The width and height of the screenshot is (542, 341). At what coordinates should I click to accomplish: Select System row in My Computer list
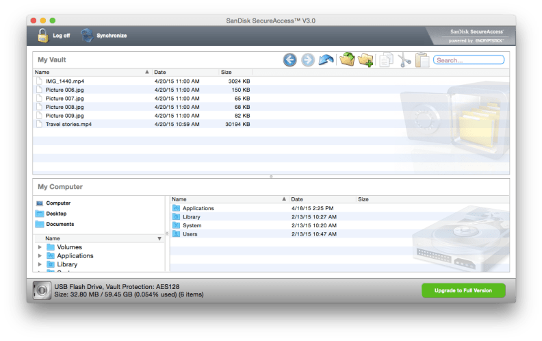coord(339,225)
